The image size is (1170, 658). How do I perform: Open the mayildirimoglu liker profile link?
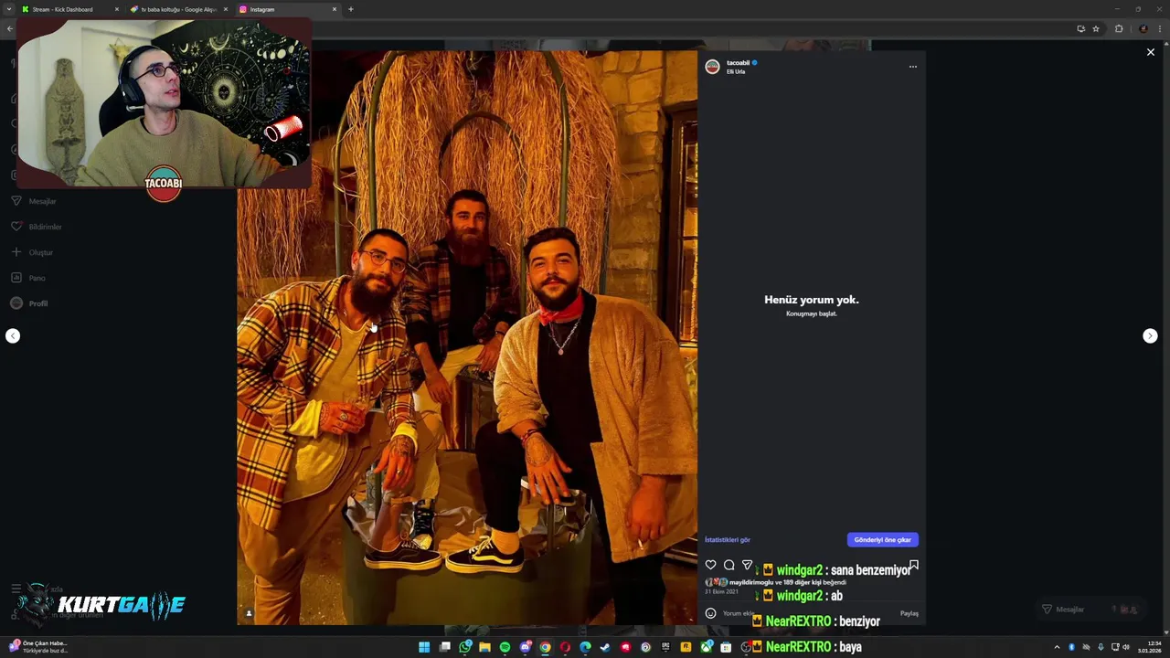(750, 582)
